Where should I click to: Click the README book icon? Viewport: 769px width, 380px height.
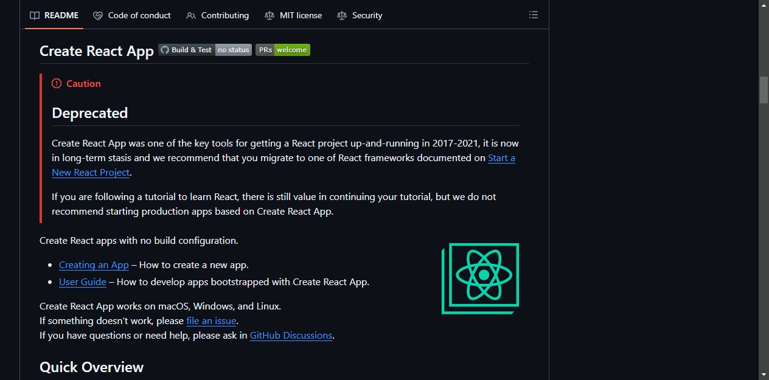click(35, 15)
